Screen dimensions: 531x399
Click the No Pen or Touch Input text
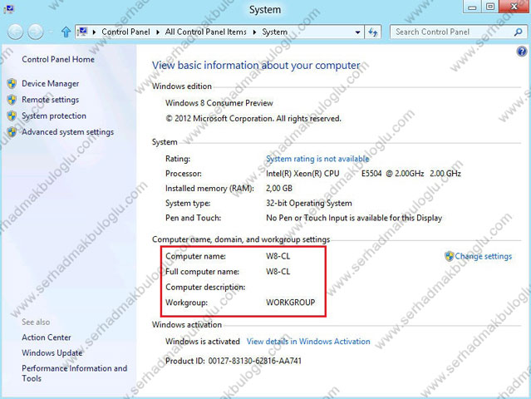pos(354,218)
